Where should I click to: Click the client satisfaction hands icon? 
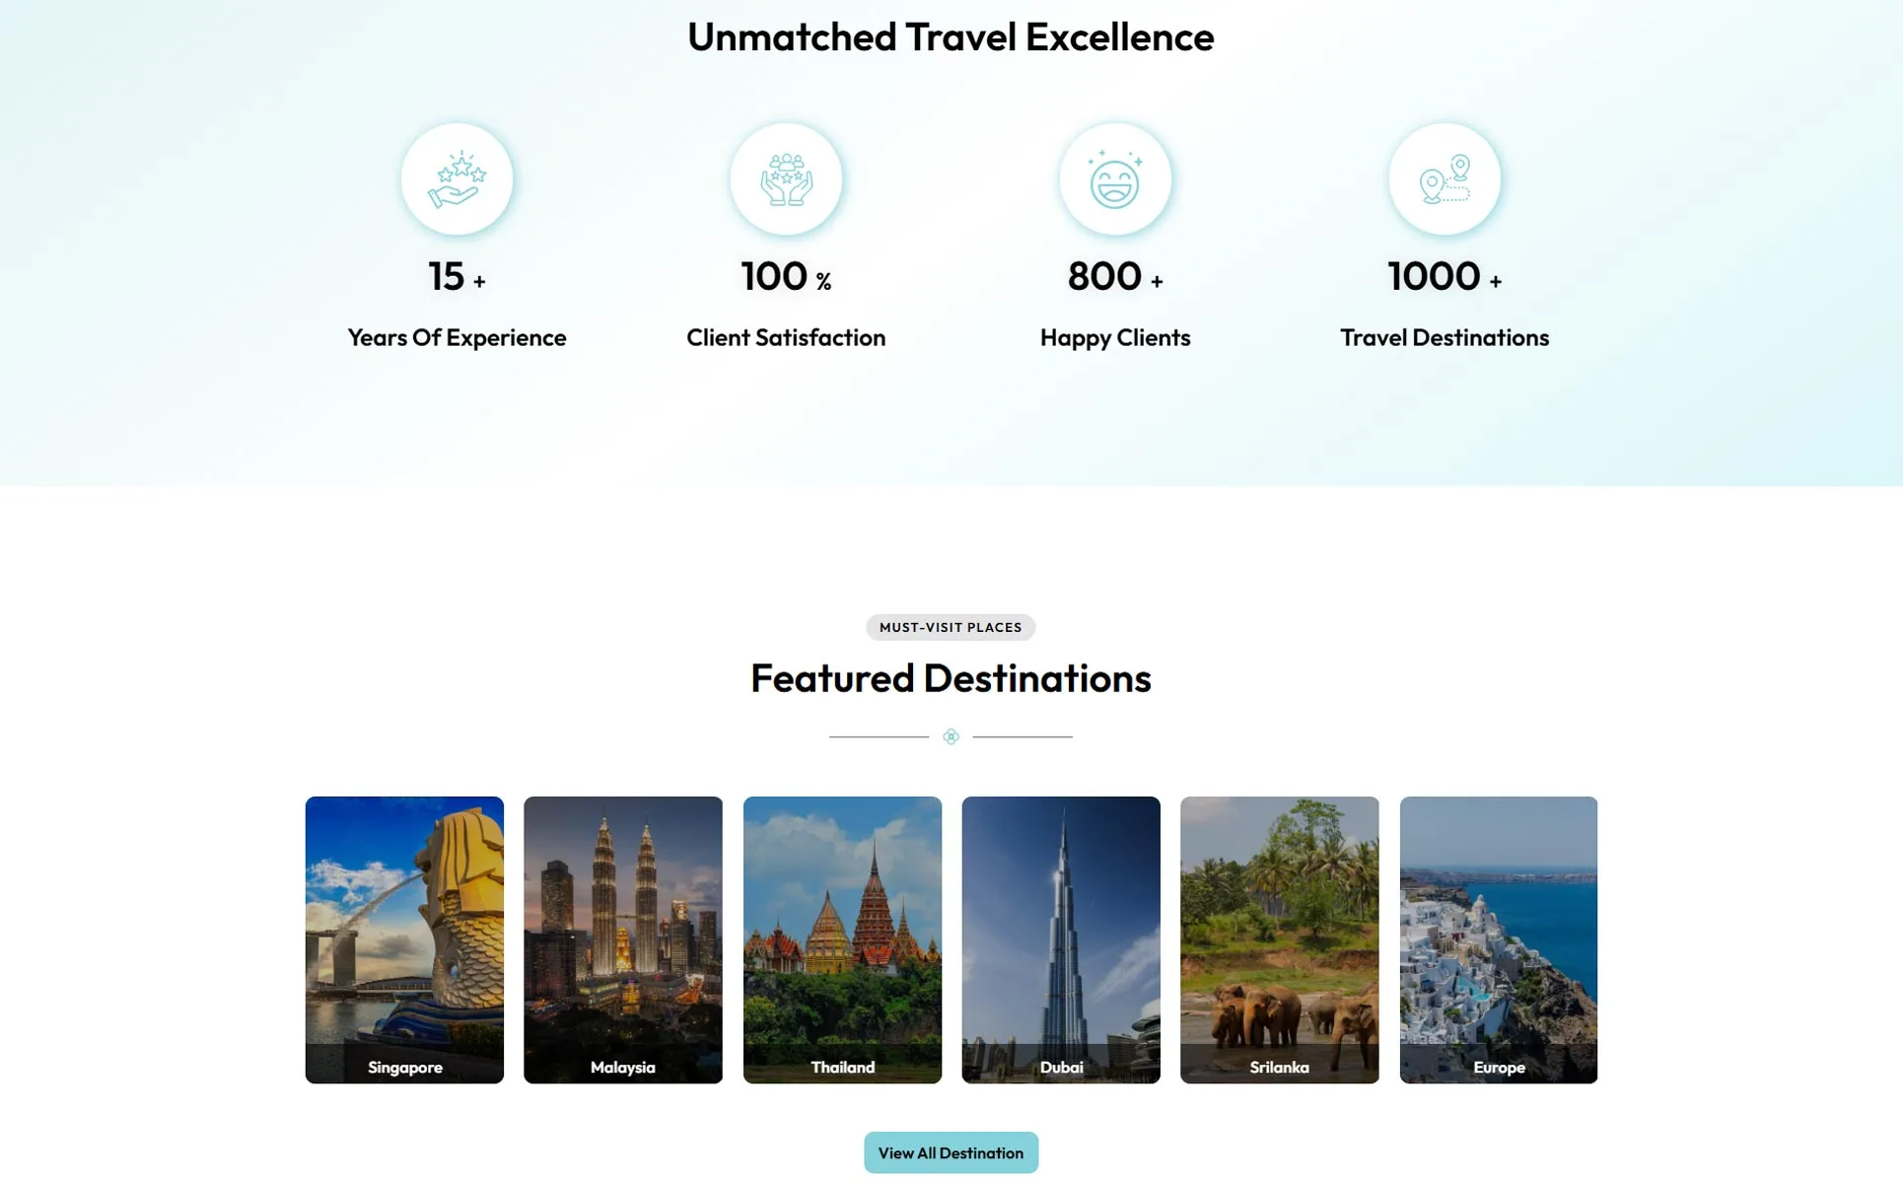(786, 179)
